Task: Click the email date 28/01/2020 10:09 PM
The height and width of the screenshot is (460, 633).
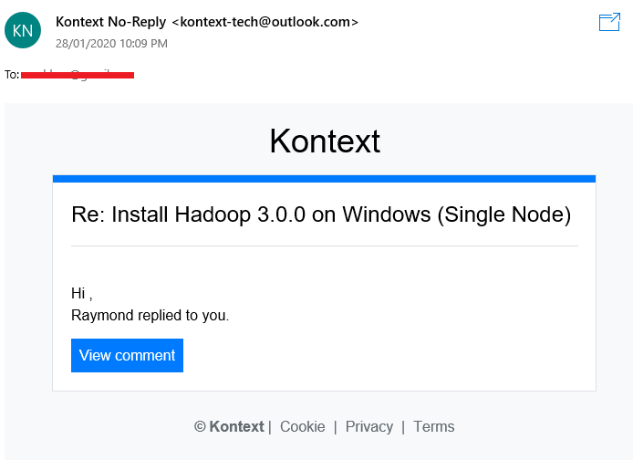Action: [111, 44]
